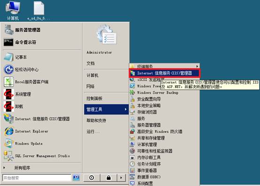This screenshot has height=186, width=260.
Task: Open the Excel服务器客户端 icon
Action: pos(8,82)
